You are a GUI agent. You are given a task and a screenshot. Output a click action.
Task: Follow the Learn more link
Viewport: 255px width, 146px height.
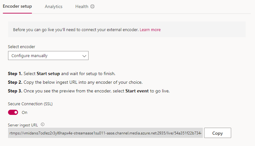tap(150, 30)
